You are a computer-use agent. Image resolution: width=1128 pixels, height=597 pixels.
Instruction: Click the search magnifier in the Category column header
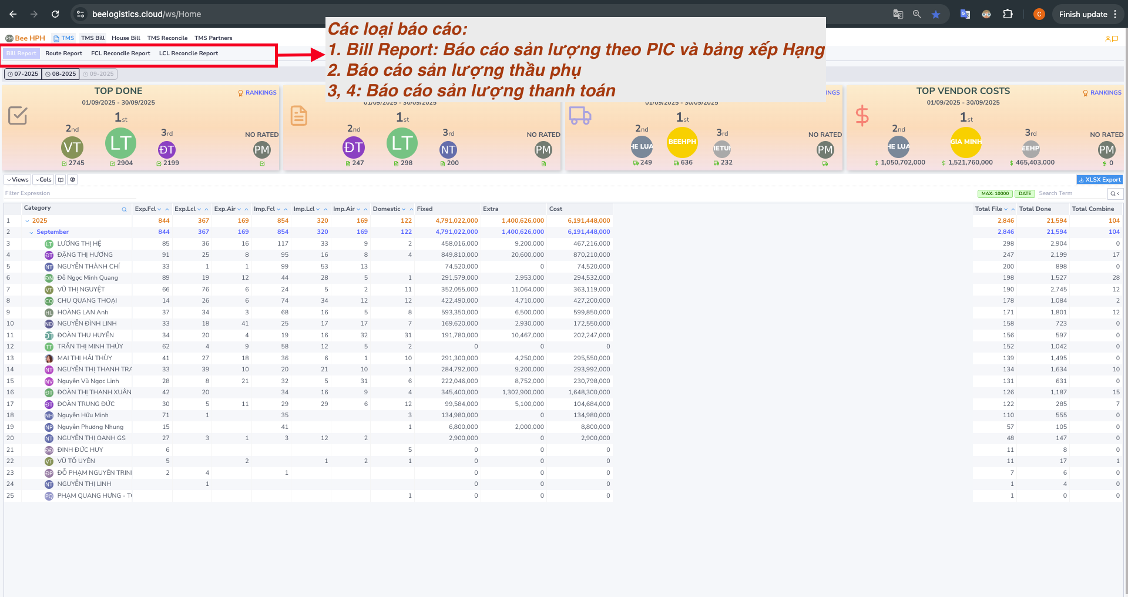coord(124,209)
